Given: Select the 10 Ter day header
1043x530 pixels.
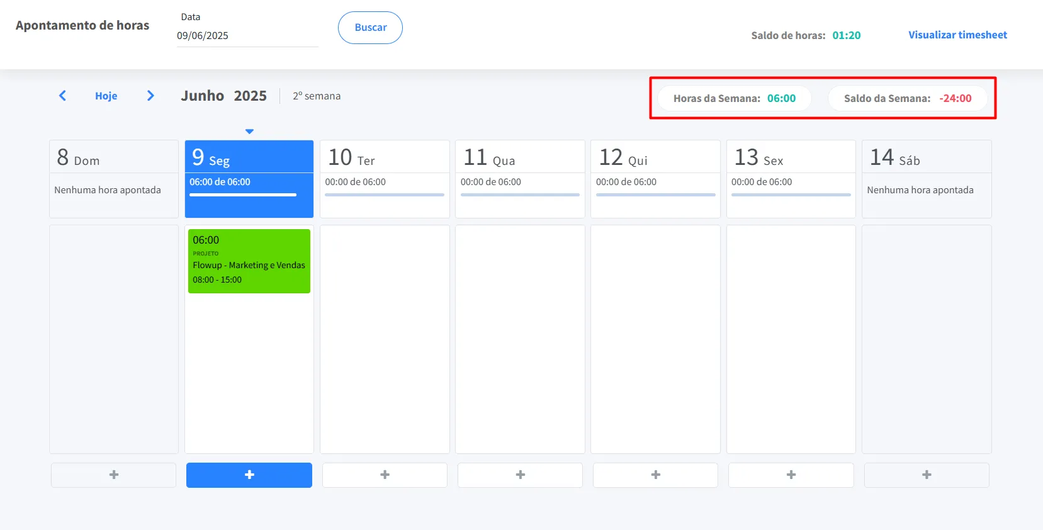Looking at the screenshot, I should pyautogui.click(x=385, y=157).
